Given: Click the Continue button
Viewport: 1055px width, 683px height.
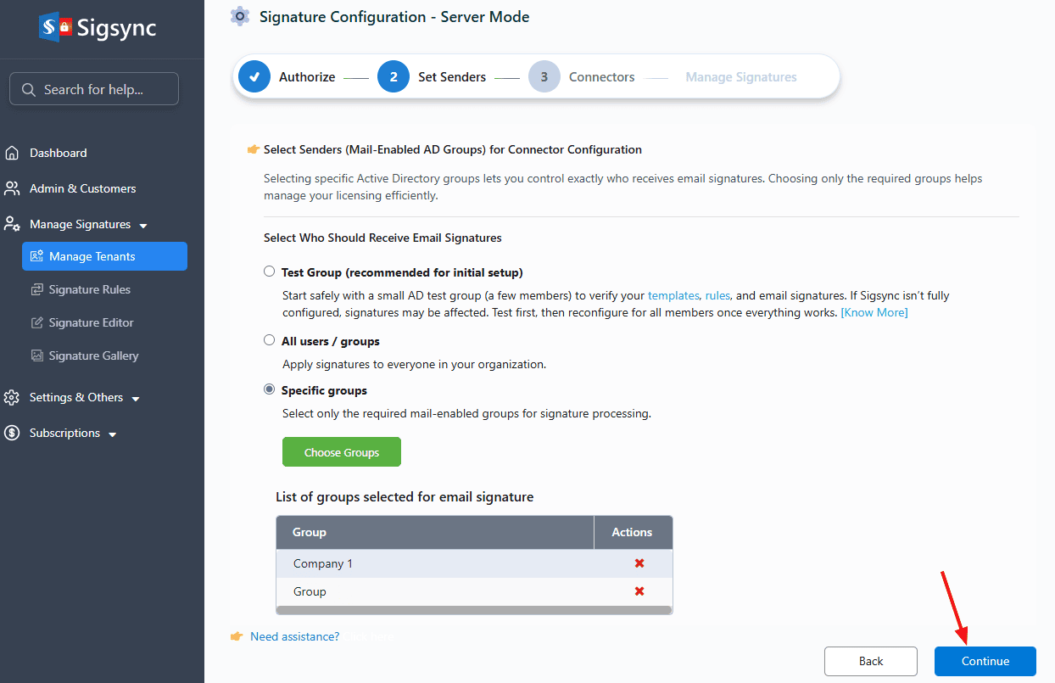Looking at the screenshot, I should coord(985,661).
